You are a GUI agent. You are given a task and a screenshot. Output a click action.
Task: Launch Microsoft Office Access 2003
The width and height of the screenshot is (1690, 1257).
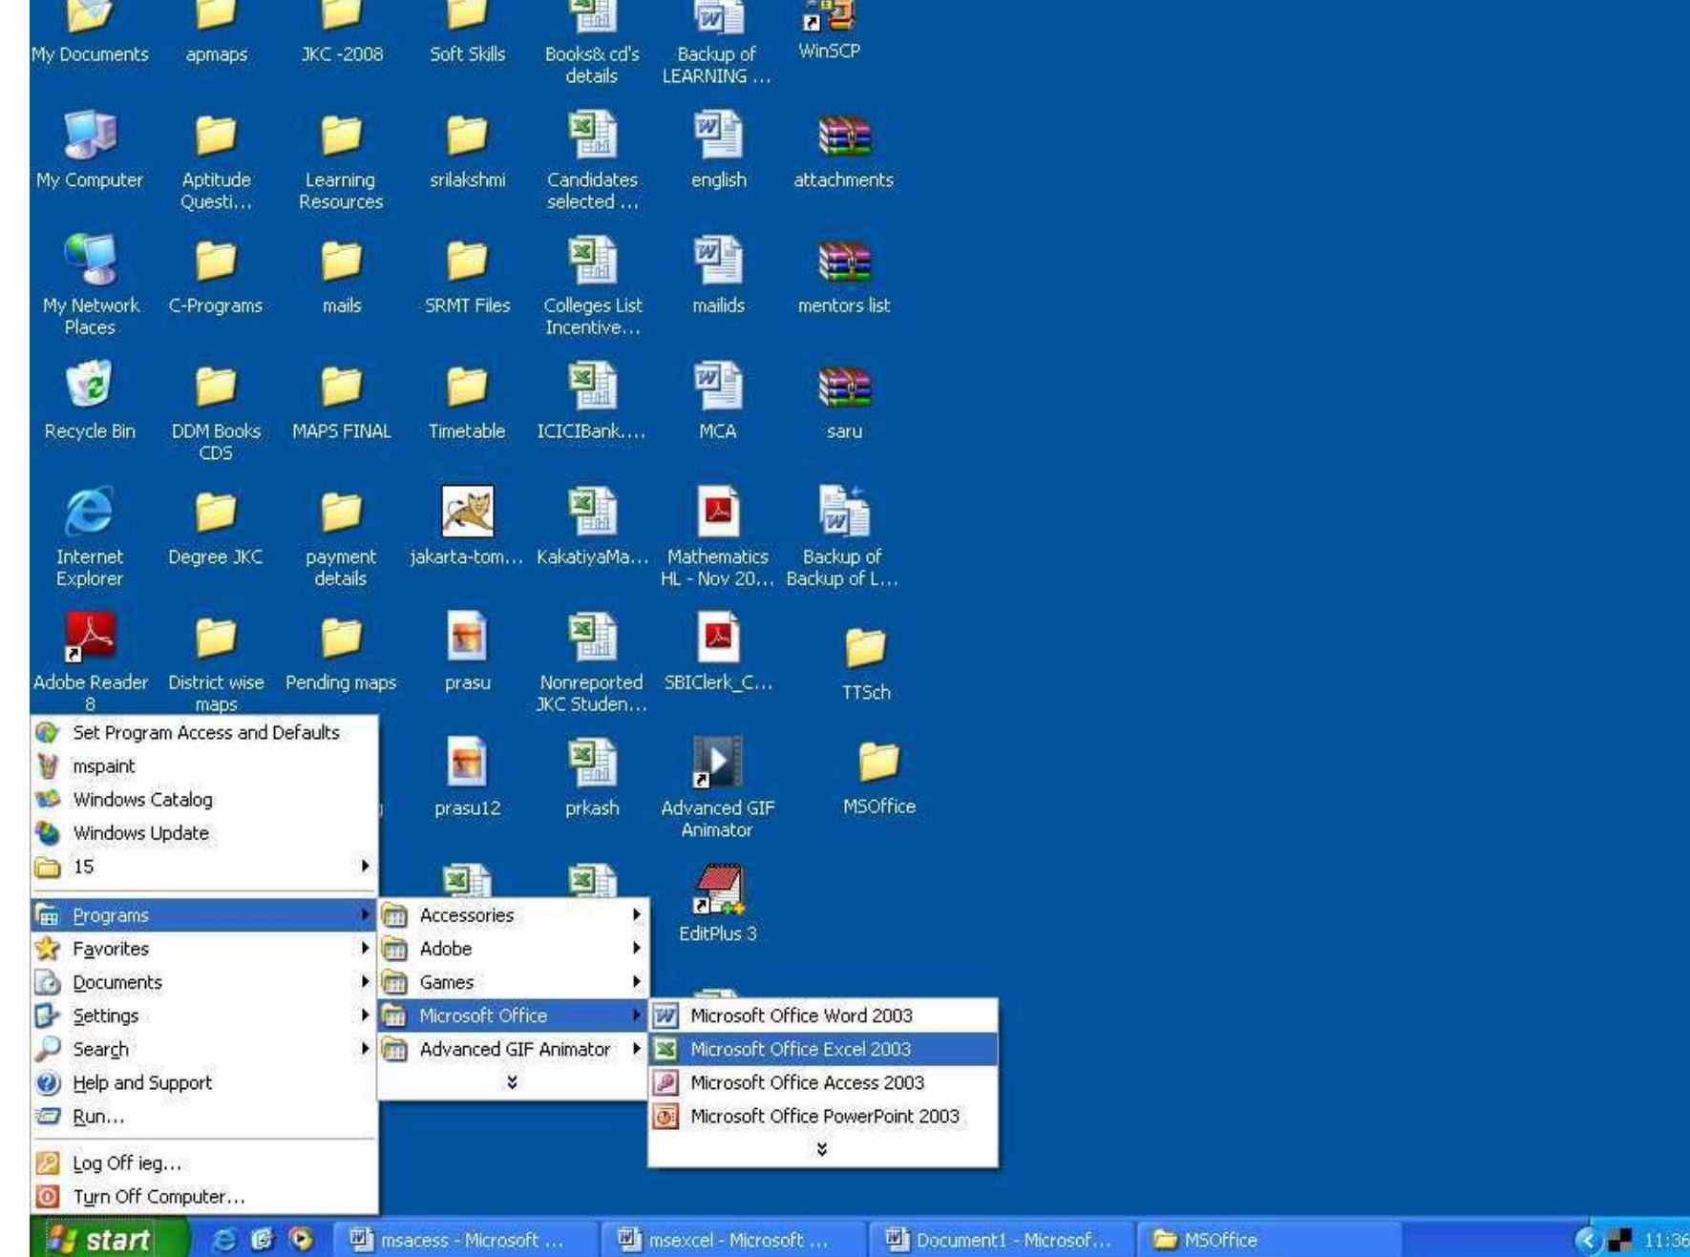(x=823, y=1082)
